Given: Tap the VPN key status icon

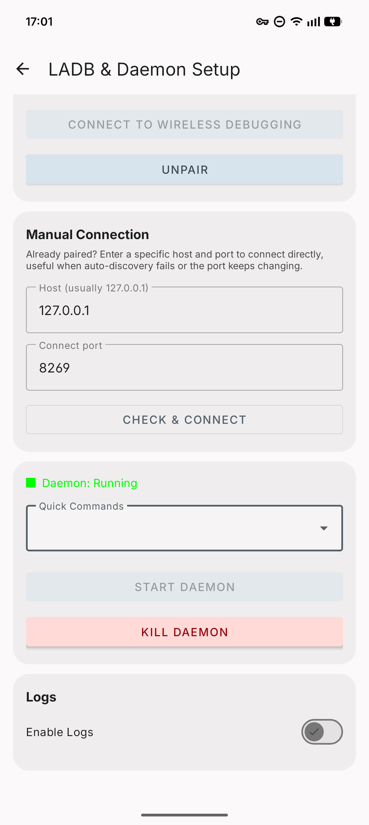Looking at the screenshot, I should (x=262, y=22).
